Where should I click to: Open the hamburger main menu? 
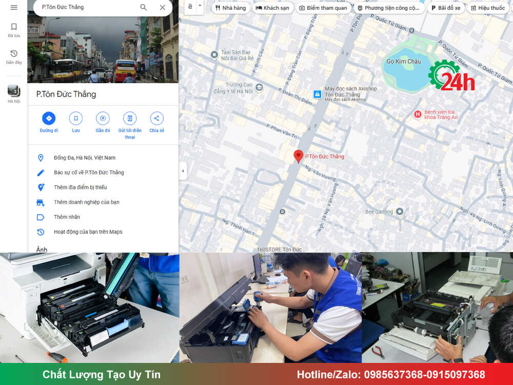14,7
